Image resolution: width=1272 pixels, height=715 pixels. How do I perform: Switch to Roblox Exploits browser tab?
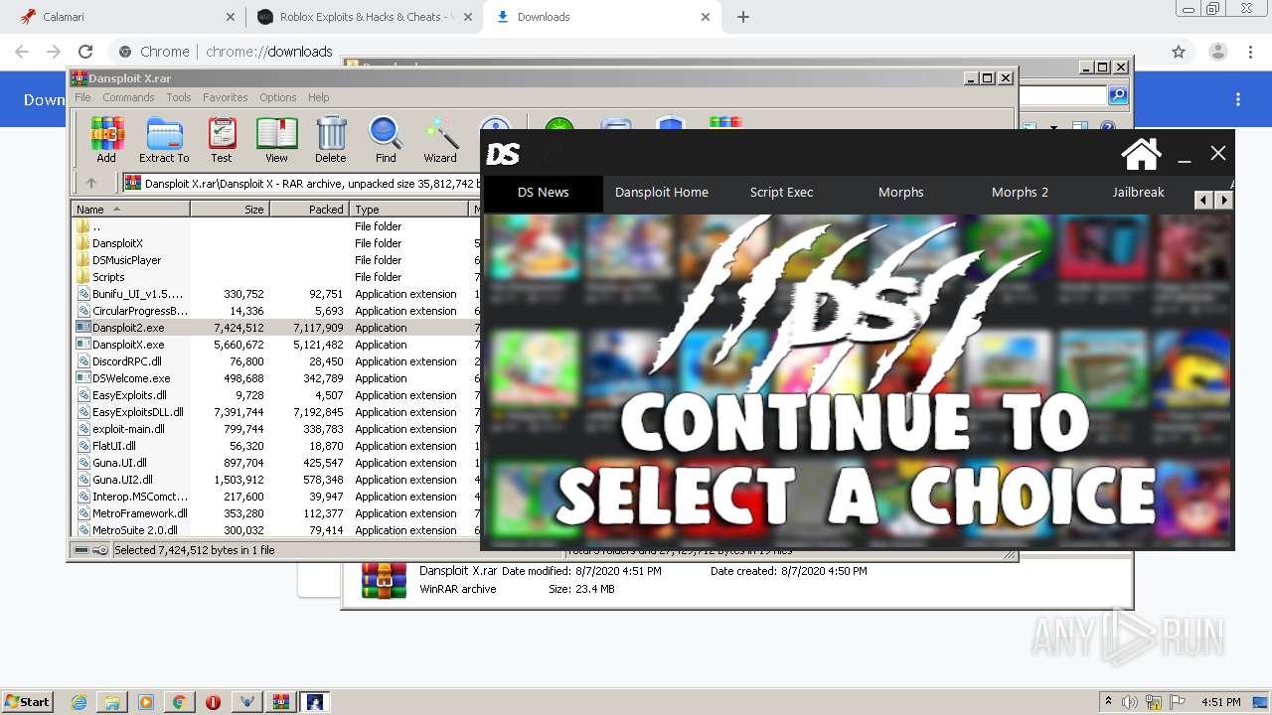coord(363,17)
